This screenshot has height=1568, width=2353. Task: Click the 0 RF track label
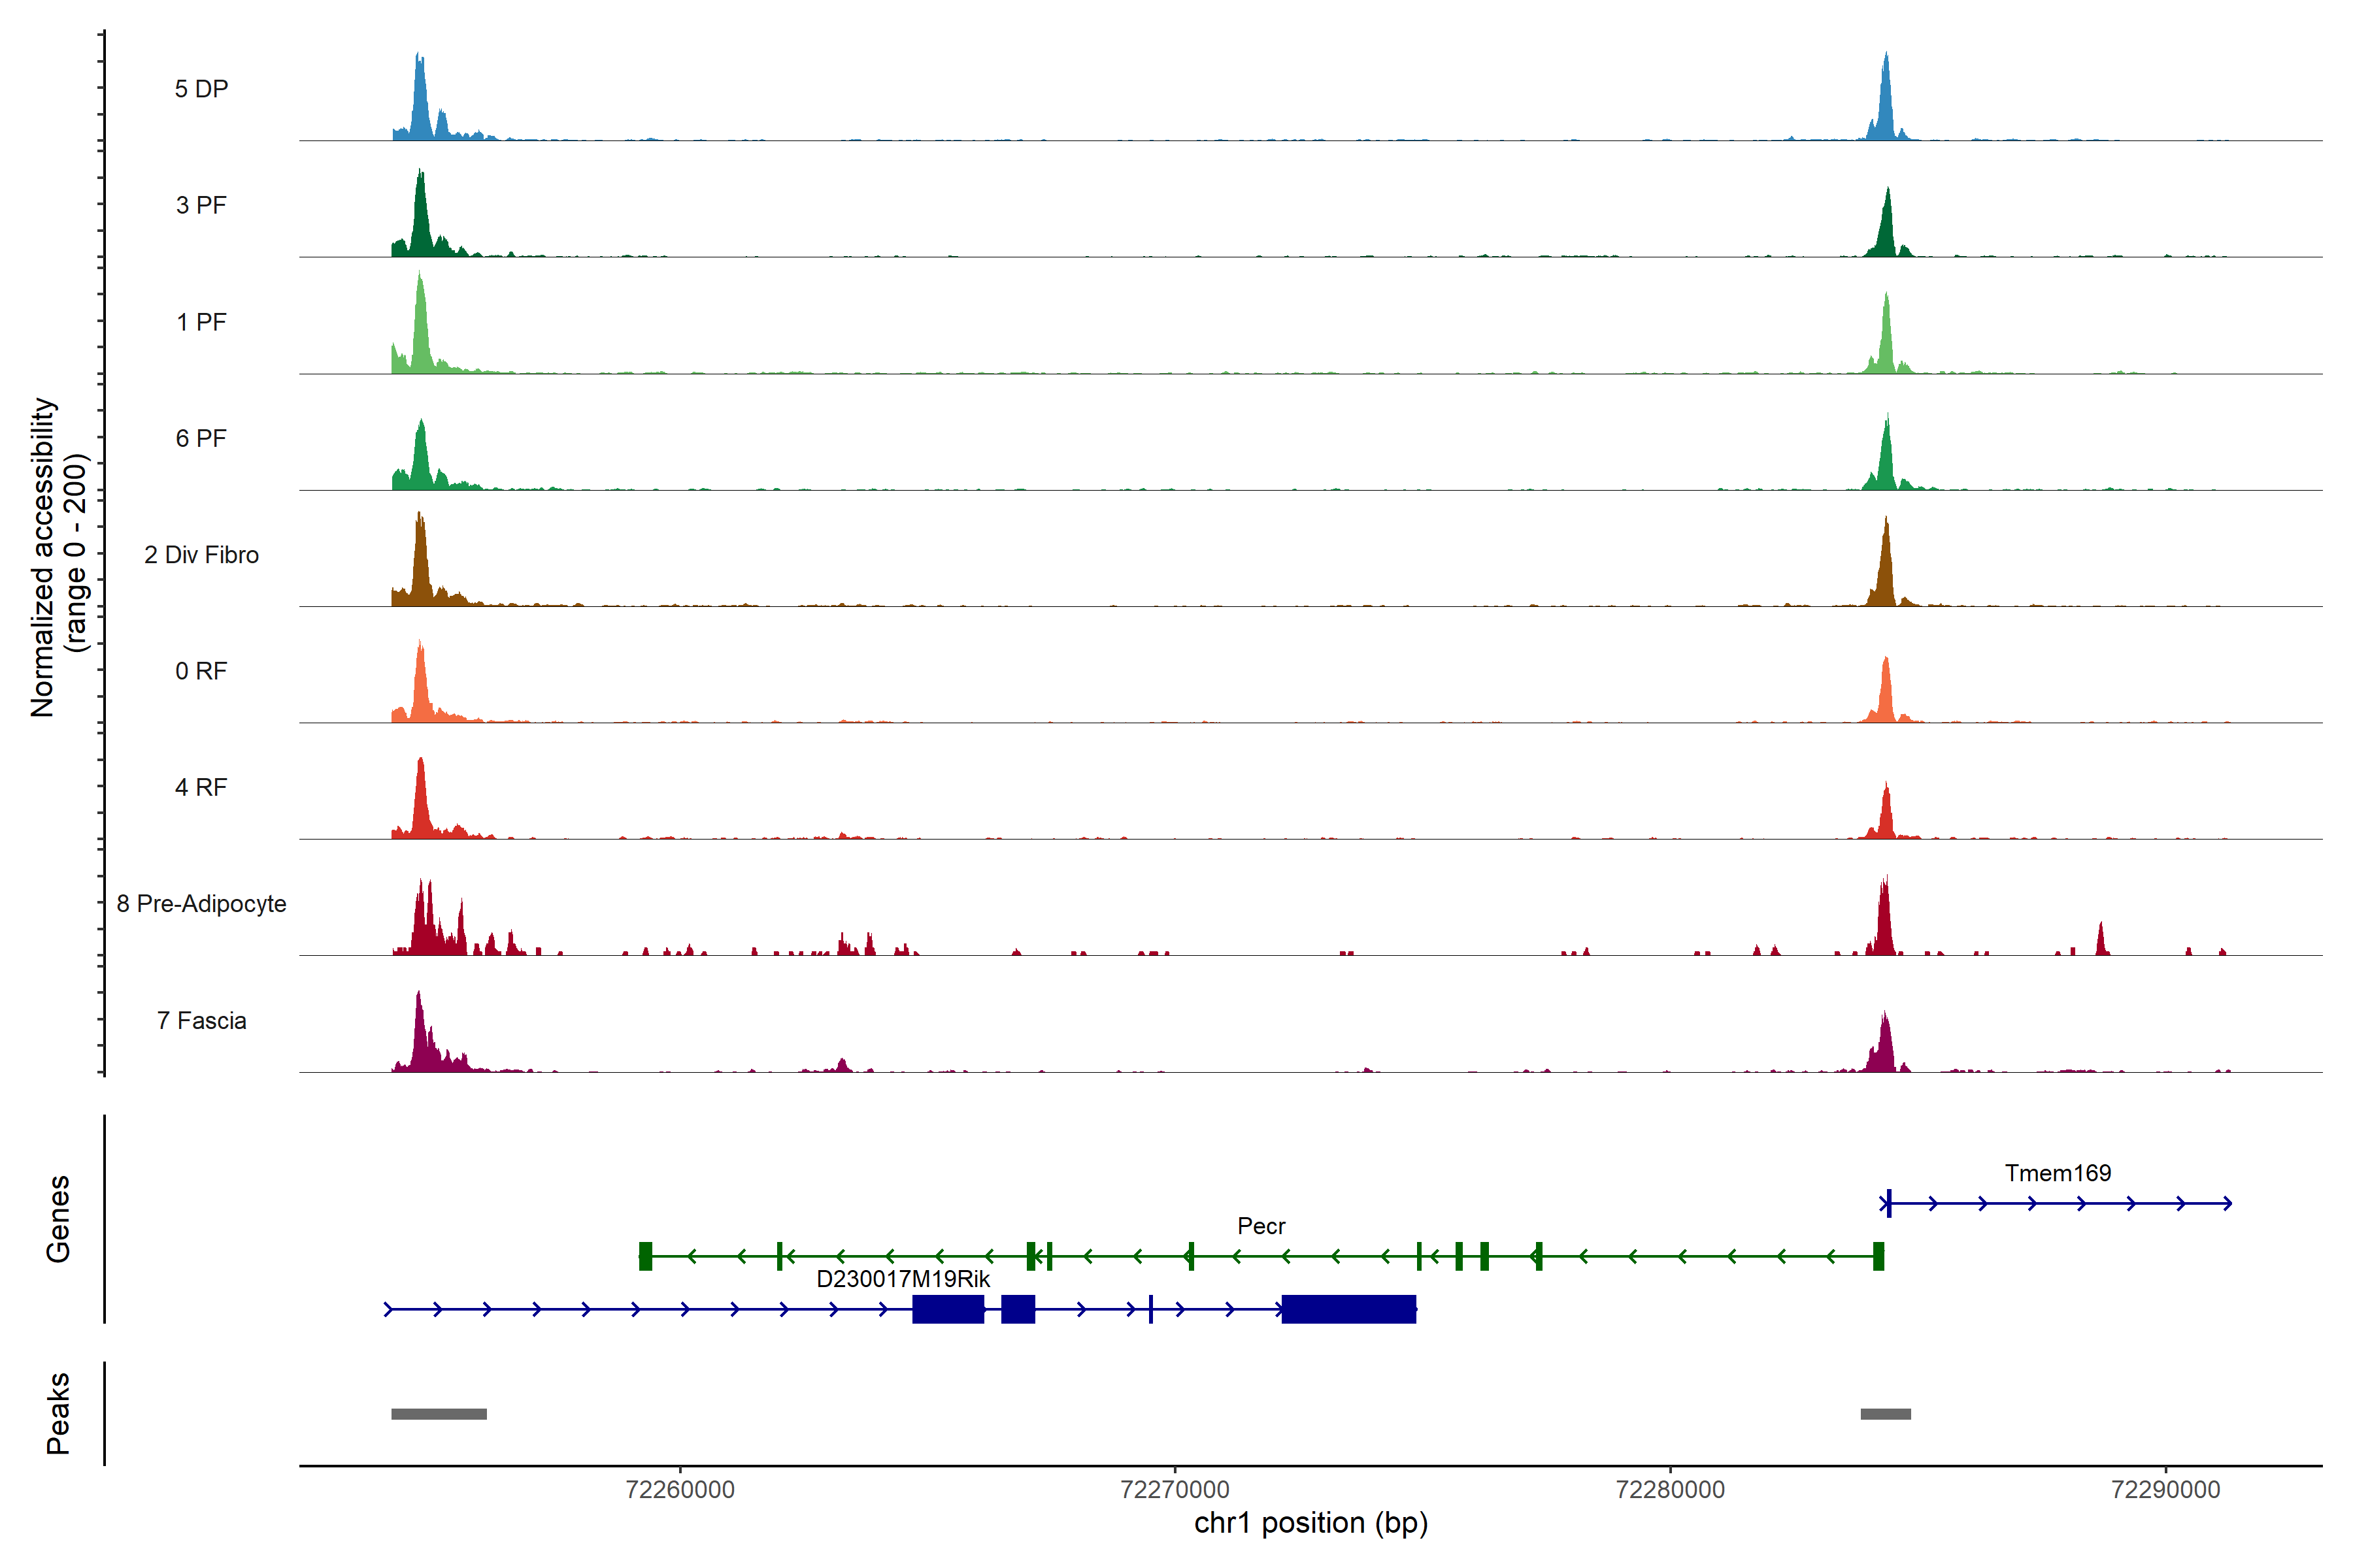pos(201,671)
